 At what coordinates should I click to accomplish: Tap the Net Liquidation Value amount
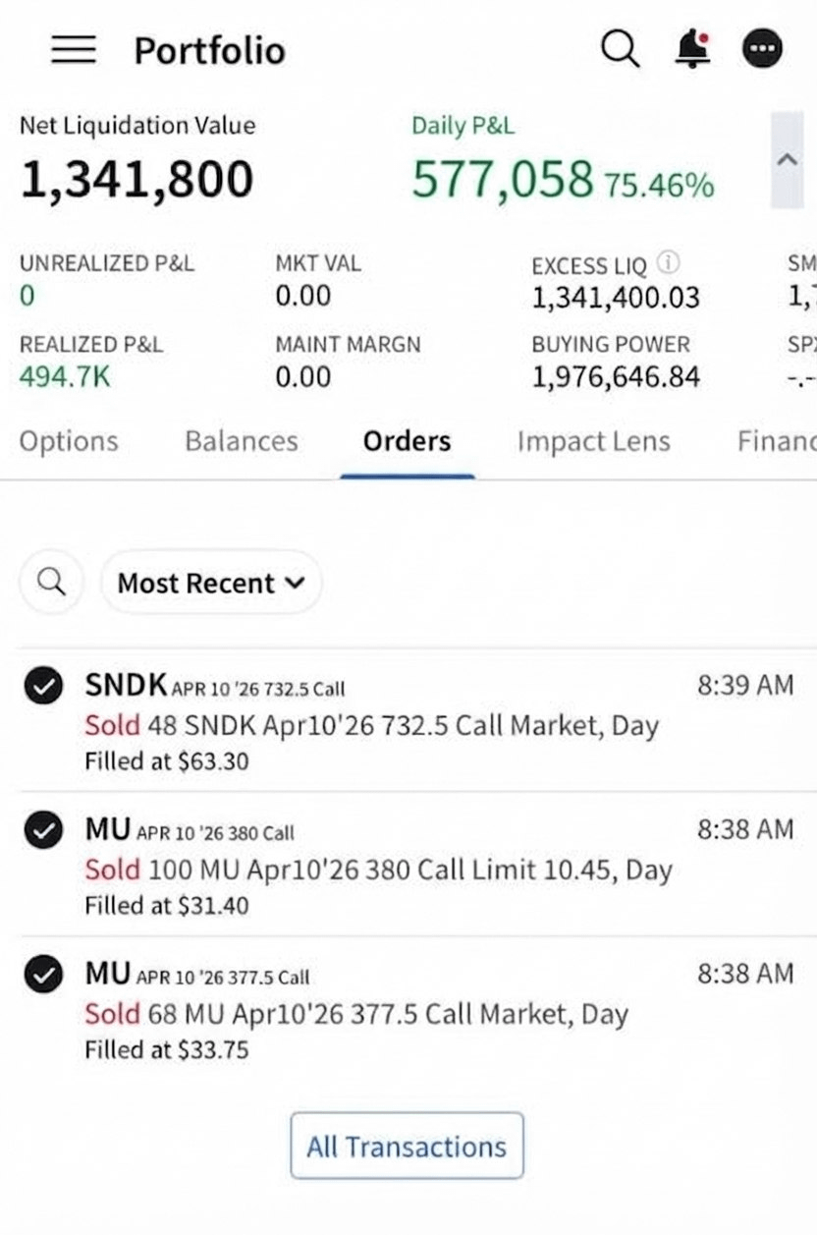point(136,180)
